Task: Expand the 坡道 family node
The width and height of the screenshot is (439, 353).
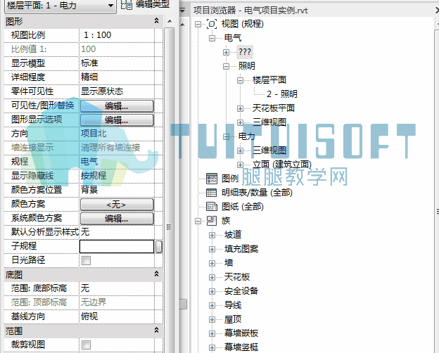Action: [x=212, y=235]
